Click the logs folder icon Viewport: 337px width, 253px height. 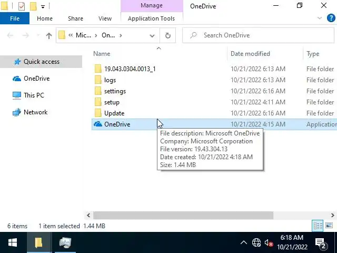click(98, 80)
